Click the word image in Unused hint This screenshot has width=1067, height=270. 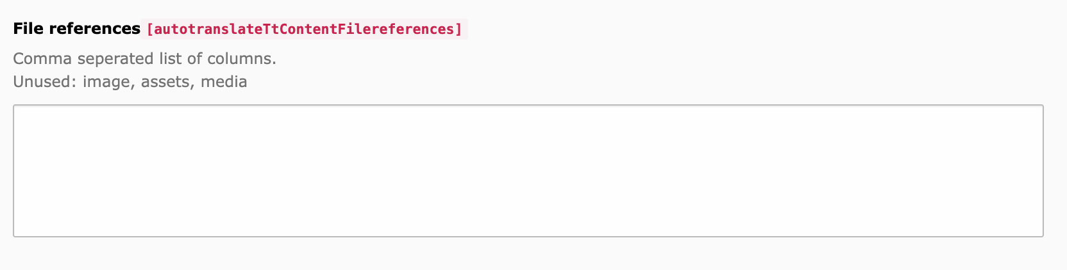click(x=107, y=82)
